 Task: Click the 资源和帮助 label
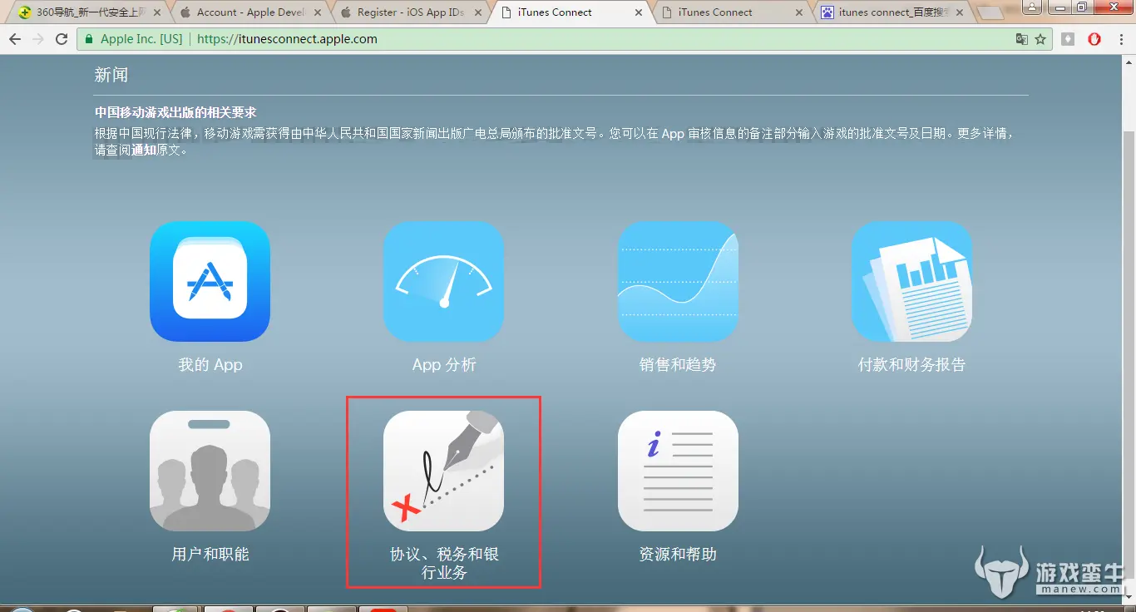tap(678, 554)
